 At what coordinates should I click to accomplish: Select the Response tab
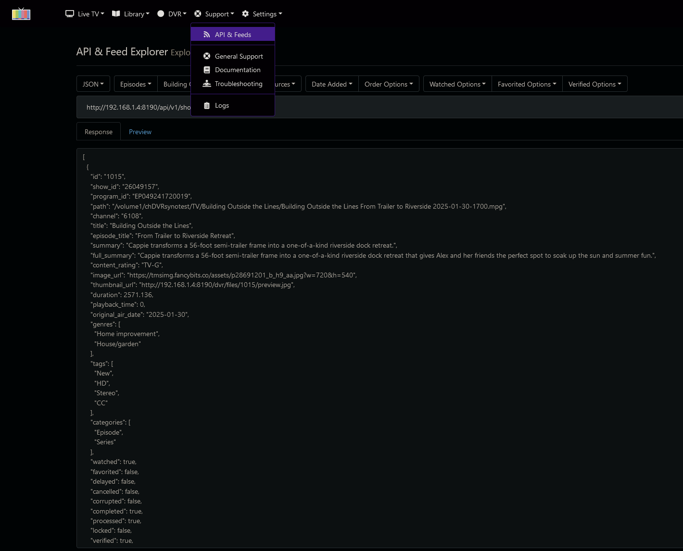tap(99, 132)
